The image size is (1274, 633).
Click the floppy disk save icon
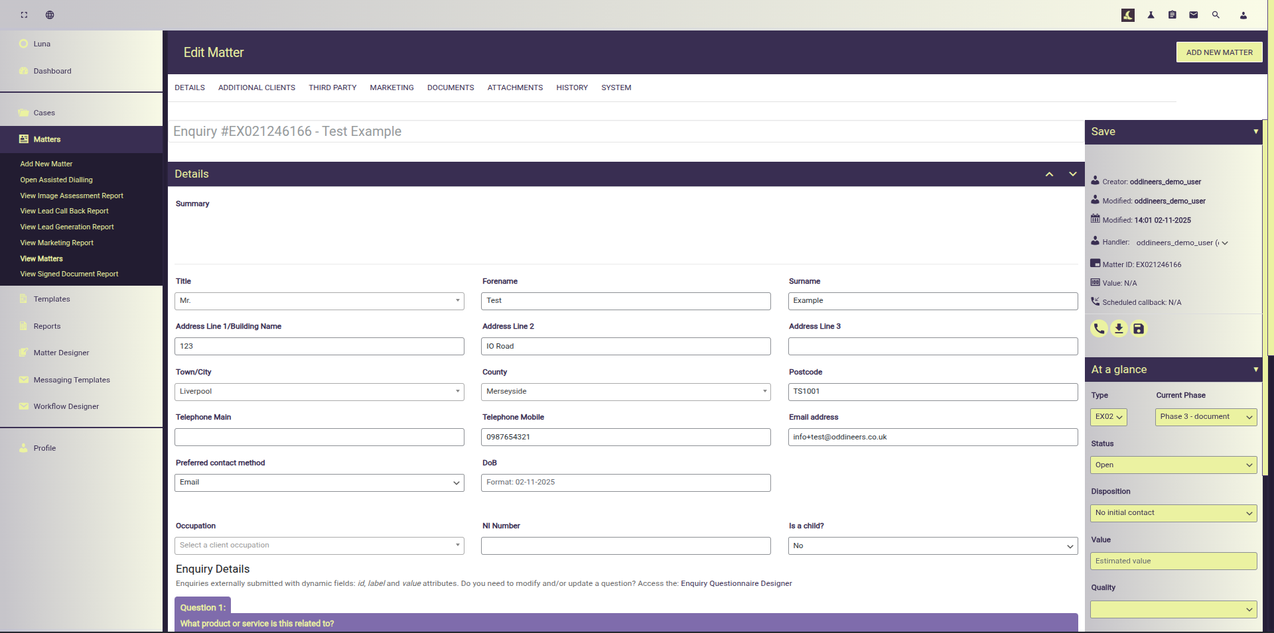[1139, 329]
